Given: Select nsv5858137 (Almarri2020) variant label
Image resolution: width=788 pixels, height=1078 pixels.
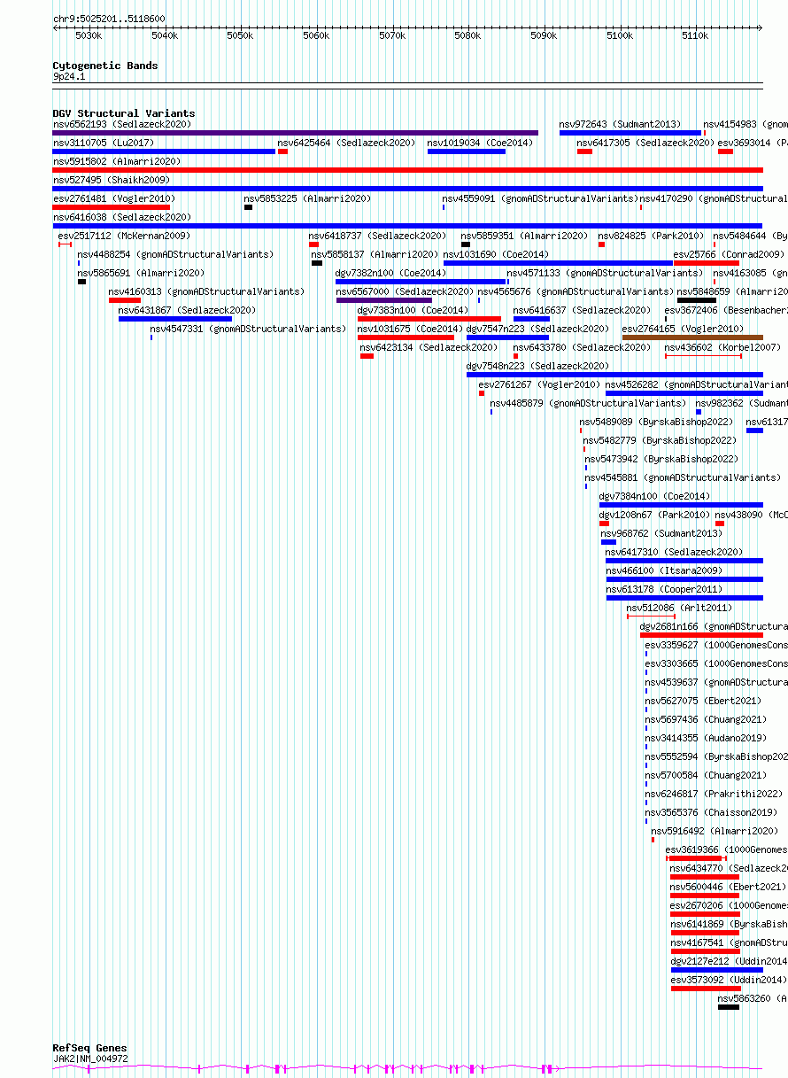Looking at the screenshot, I should click(x=375, y=254).
